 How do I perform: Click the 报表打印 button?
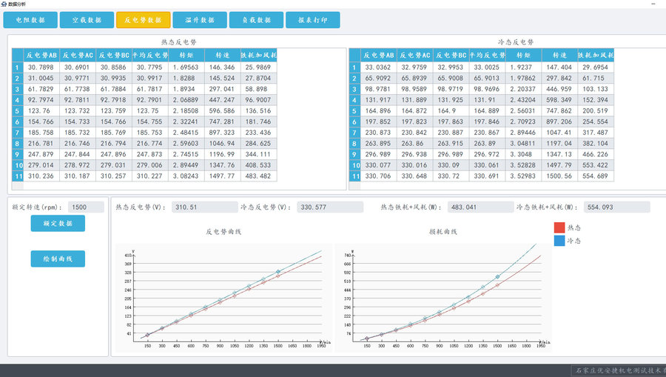pyautogui.click(x=313, y=20)
